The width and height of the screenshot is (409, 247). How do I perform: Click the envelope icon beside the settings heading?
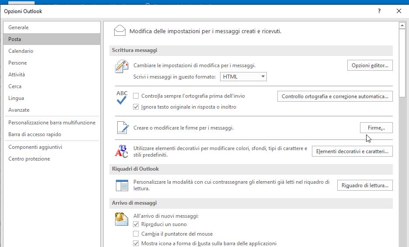(120, 31)
